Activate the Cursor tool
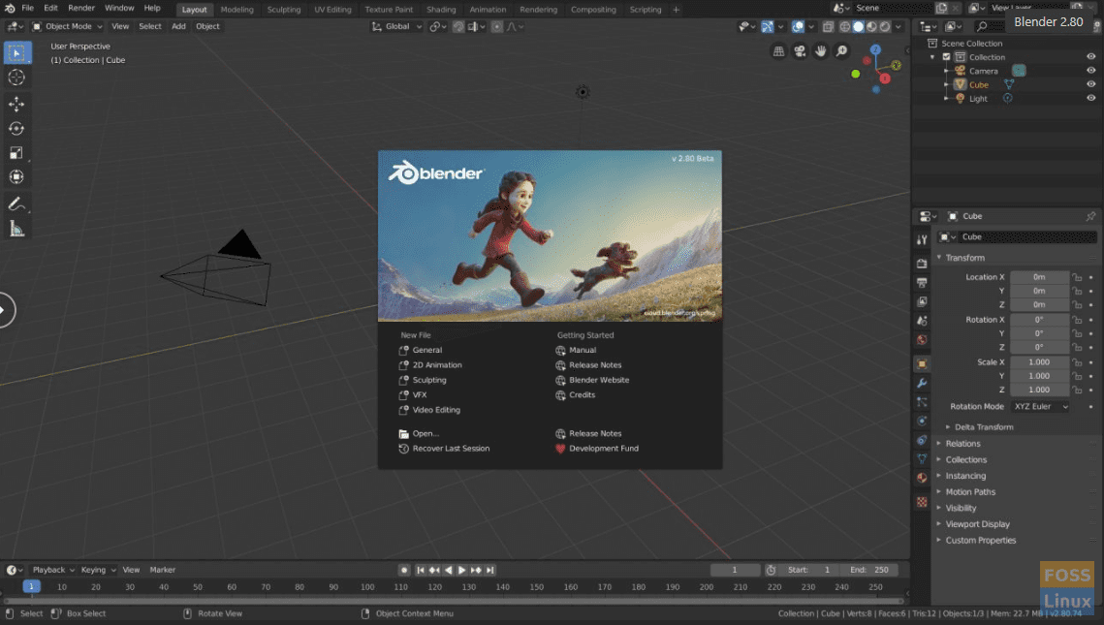Viewport: 1104px width, 625px height. click(x=16, y=78)
